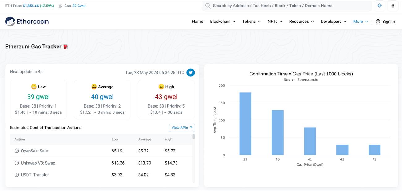Go to the Home page
This screenshot has width=402, height=191.
click(x=197, y=22)
